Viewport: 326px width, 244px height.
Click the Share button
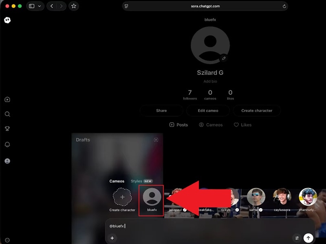161,110
